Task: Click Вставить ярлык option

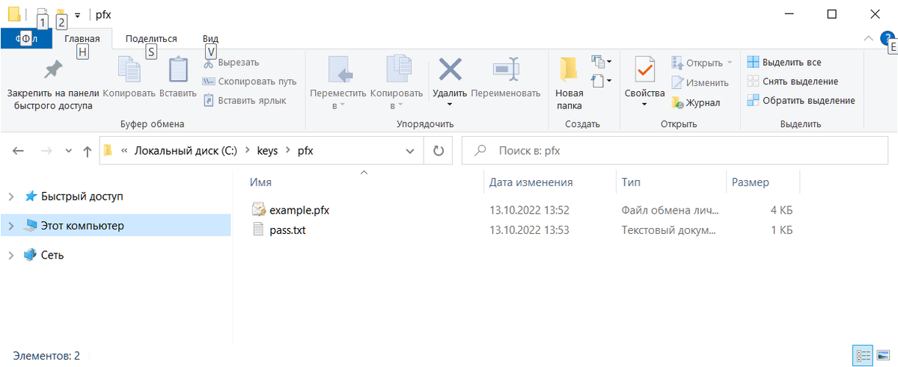Action: tap(245, 99)
